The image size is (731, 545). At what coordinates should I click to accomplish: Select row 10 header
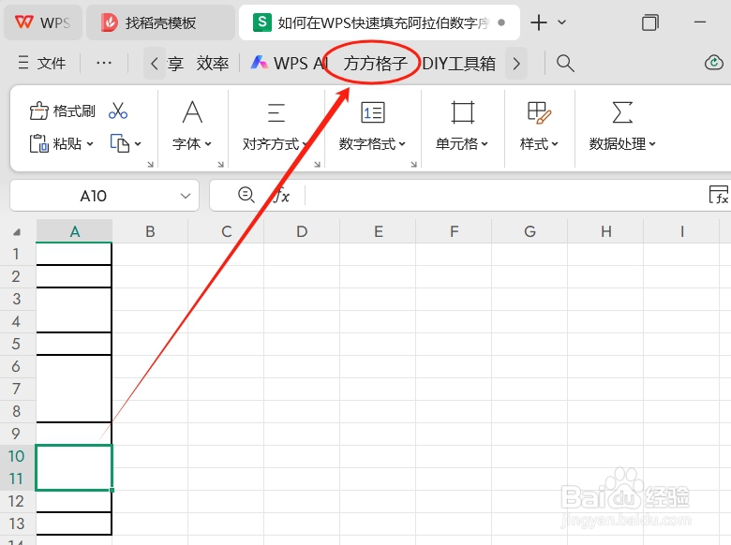click(17, 456)
